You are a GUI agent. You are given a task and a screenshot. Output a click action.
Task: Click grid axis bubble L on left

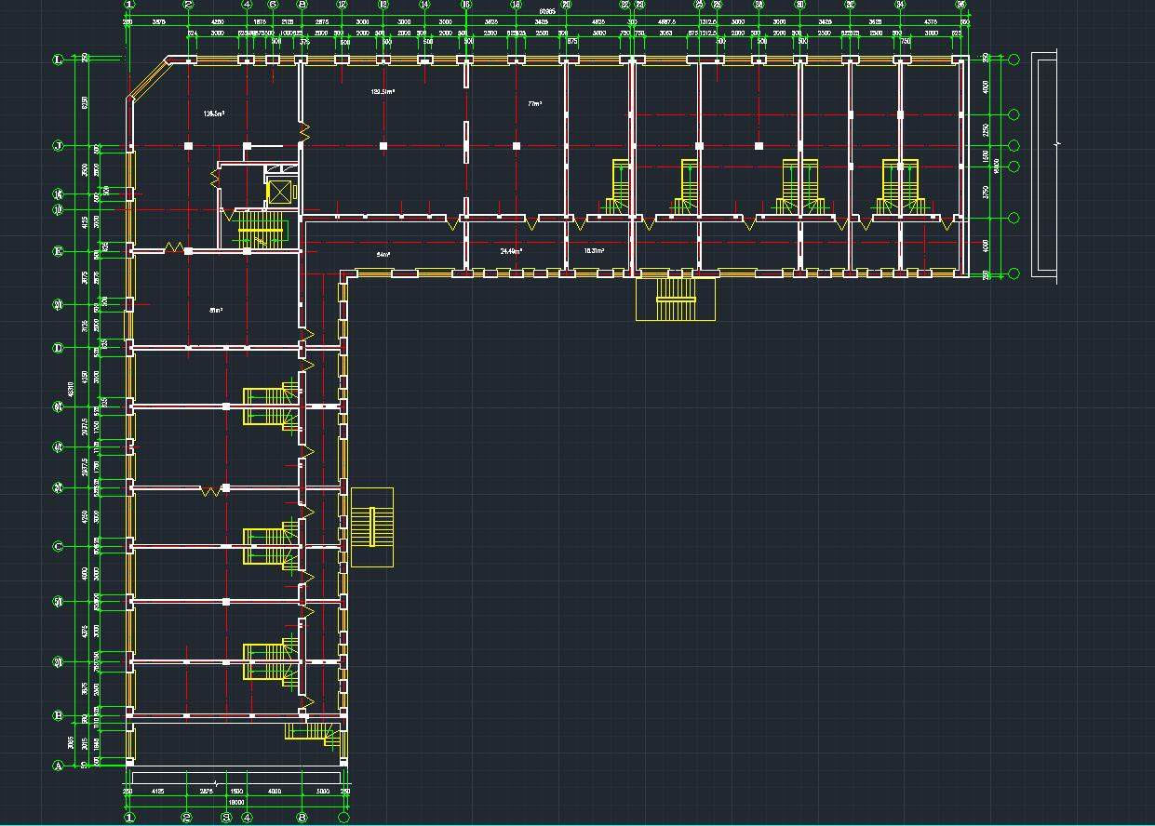pos(58,60)
